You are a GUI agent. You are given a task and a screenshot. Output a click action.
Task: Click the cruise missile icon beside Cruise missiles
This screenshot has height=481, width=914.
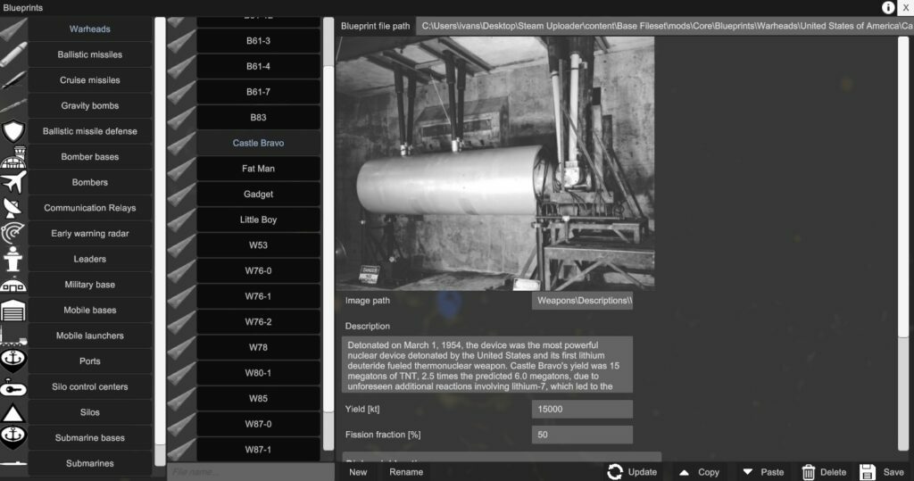click(x=13, y=80)
